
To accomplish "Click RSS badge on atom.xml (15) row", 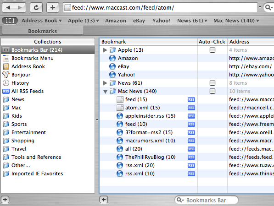I will (x=191, y=108).
